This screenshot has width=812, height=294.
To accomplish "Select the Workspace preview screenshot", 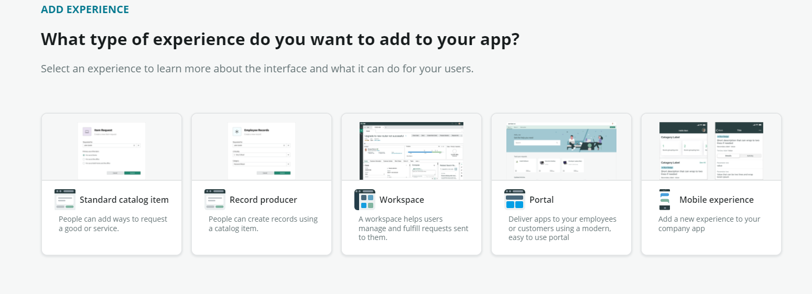I will 412,151.
